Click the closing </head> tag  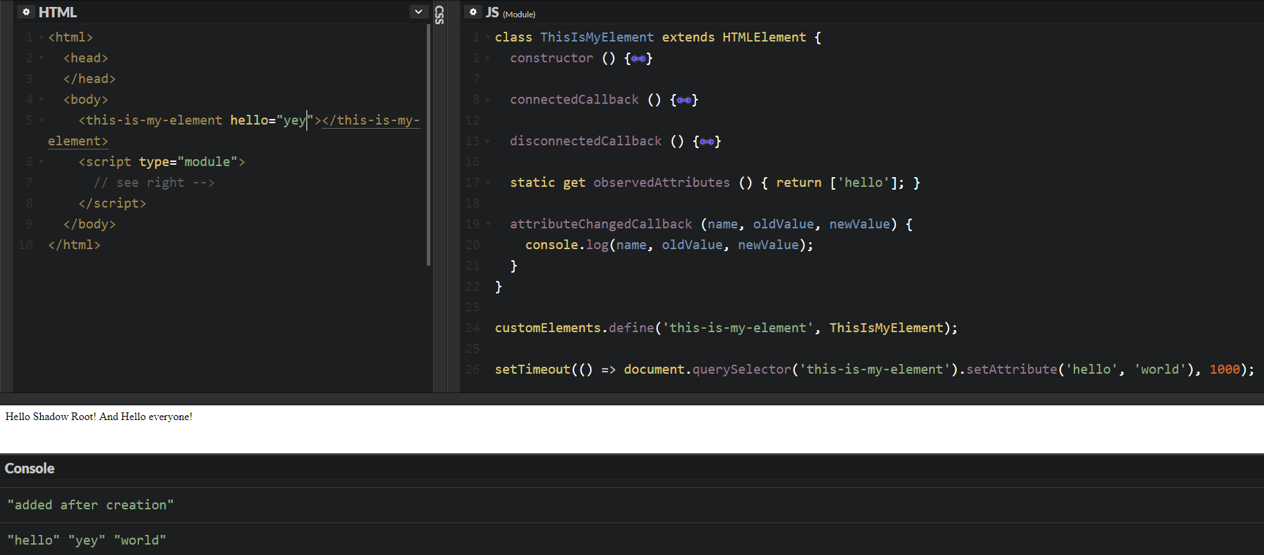(90, 79)
